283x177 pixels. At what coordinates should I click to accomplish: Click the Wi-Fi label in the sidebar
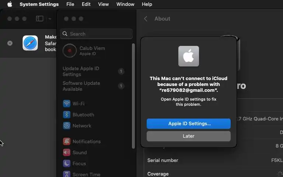pyautogui.click(x=78, y=104)
